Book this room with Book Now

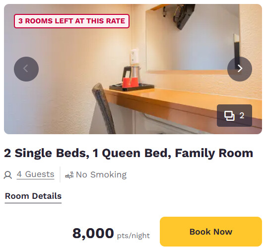[x=211, y=232]
